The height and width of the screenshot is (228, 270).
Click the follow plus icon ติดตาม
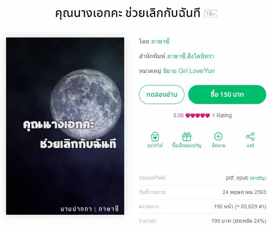click(x=218, y=136)
